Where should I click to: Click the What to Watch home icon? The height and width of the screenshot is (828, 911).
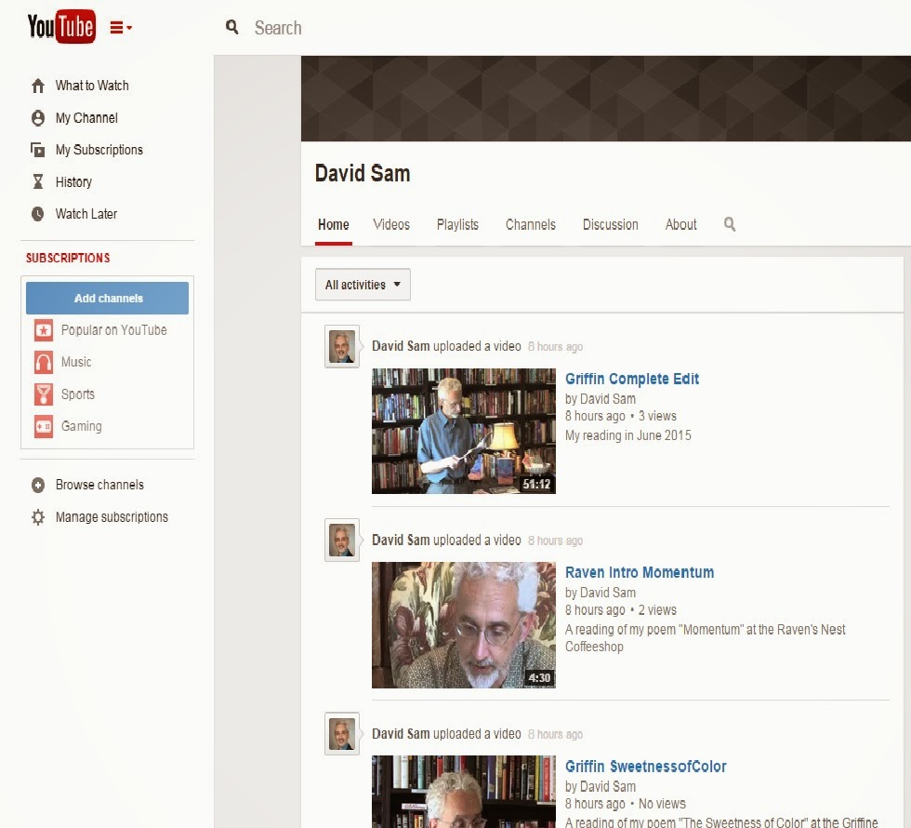(38, 86)
